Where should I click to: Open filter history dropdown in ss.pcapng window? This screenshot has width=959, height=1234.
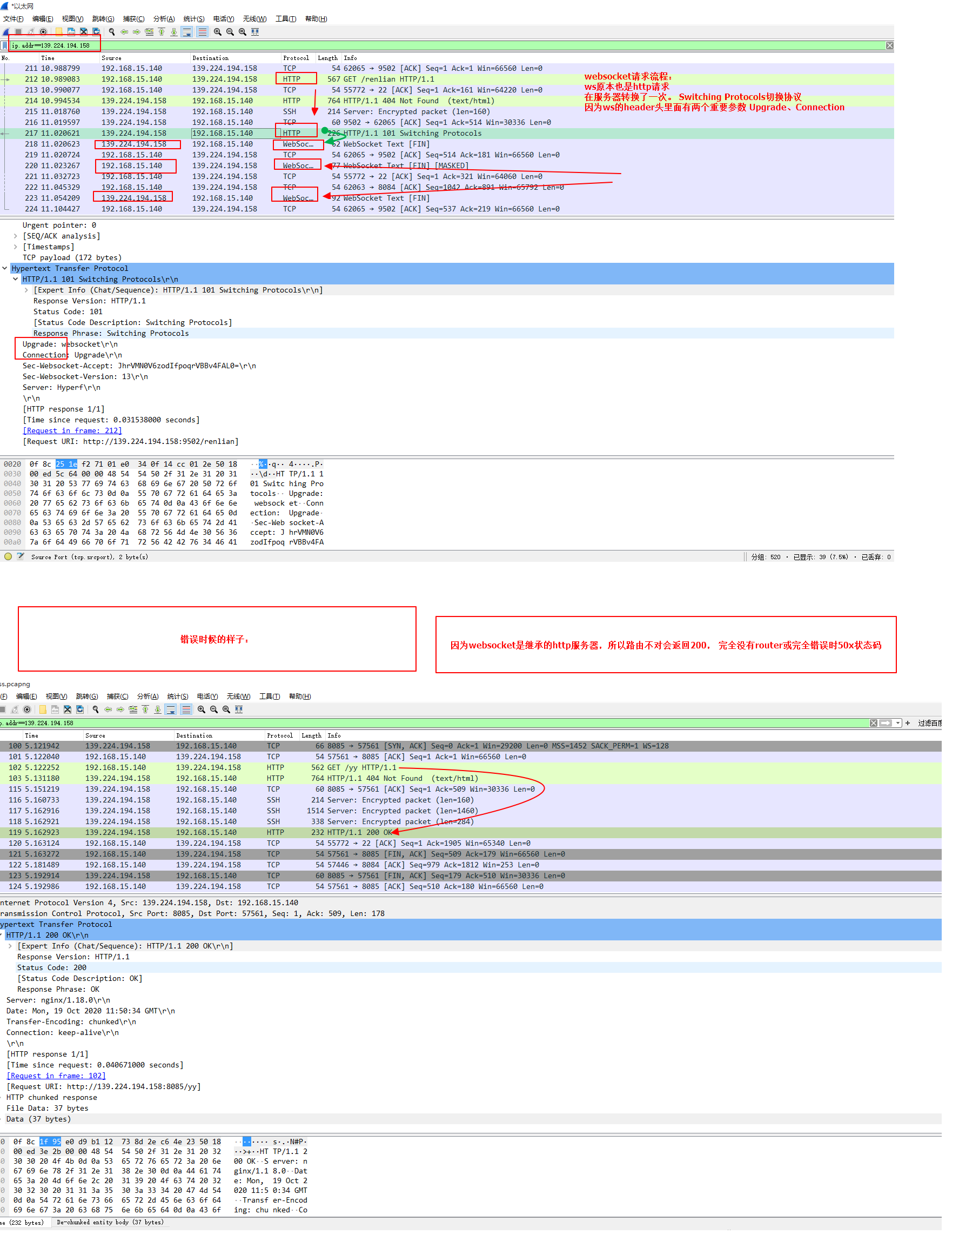(898, 723)
